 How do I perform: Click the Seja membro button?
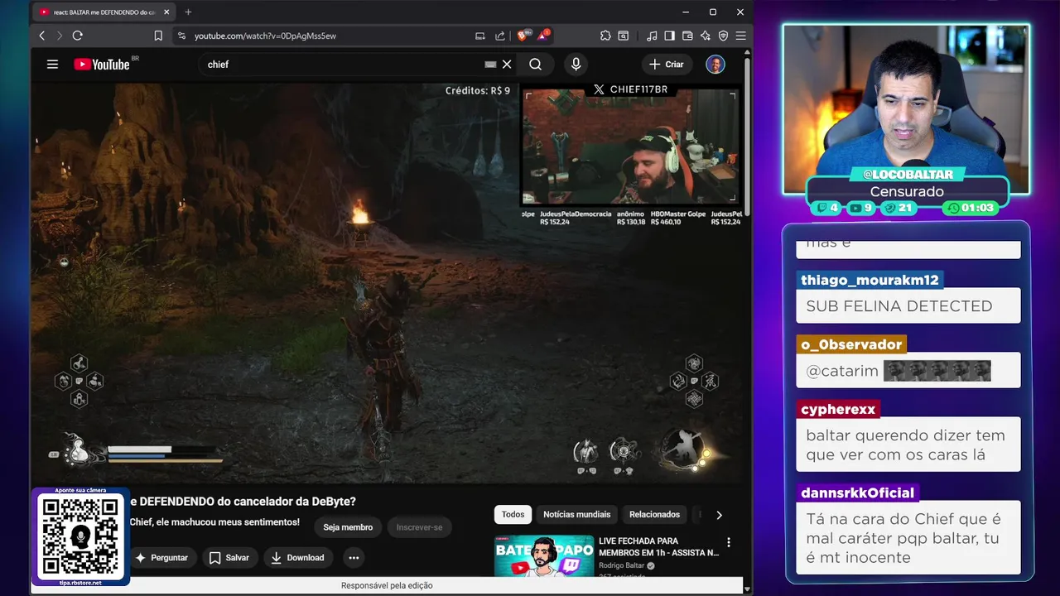tap(348, 527)
